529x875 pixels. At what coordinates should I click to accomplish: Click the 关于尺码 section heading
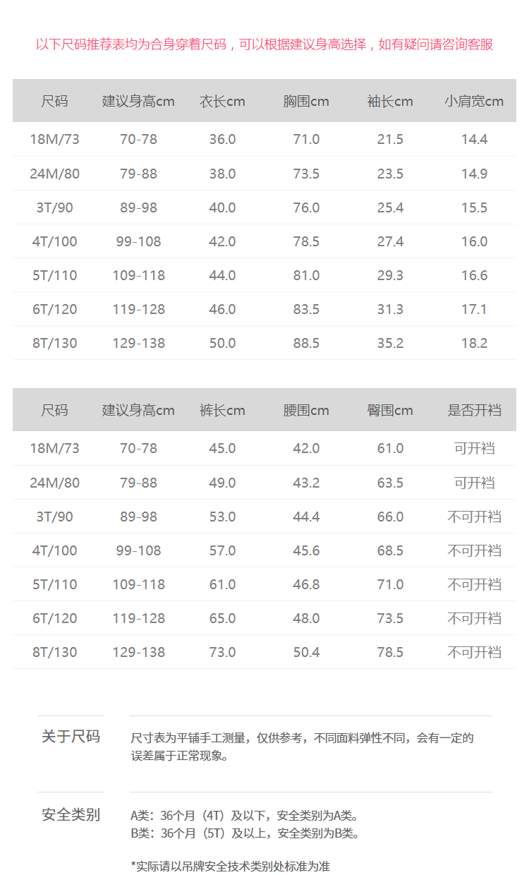71,737
